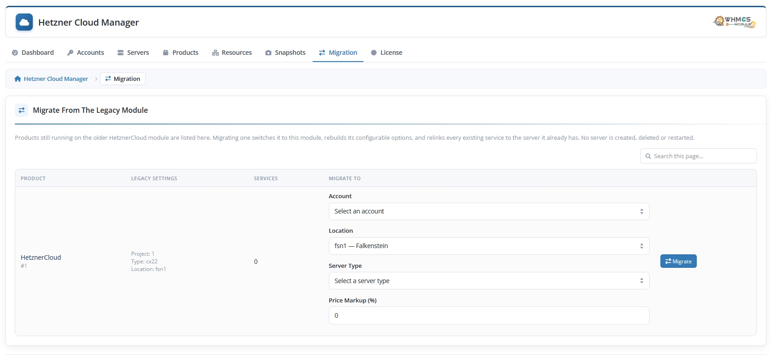
Task: Open the Select an account dropdown
Action: [x=489, y=211]
